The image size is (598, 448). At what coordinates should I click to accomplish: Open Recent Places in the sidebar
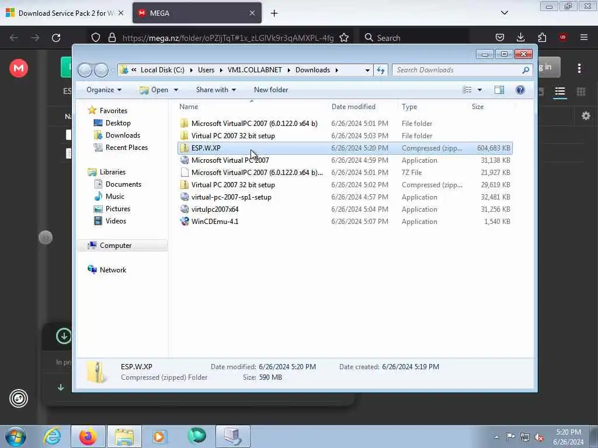coord(126,148)
